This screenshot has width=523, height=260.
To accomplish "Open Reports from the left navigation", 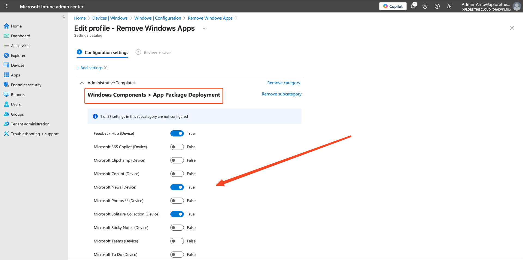I will point(17,94).
